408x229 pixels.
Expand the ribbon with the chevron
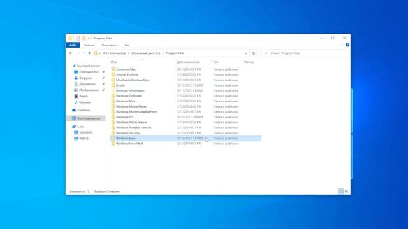pos(342,45)
